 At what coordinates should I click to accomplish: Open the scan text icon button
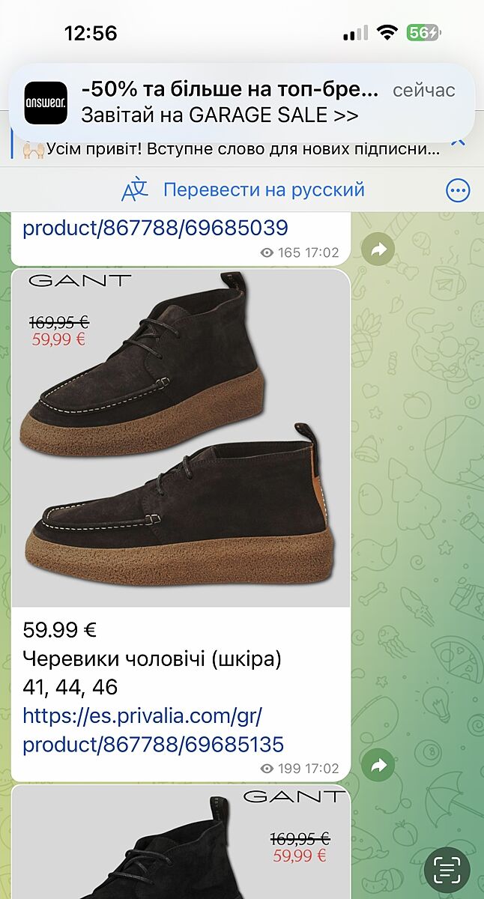(x=447, y=871)
